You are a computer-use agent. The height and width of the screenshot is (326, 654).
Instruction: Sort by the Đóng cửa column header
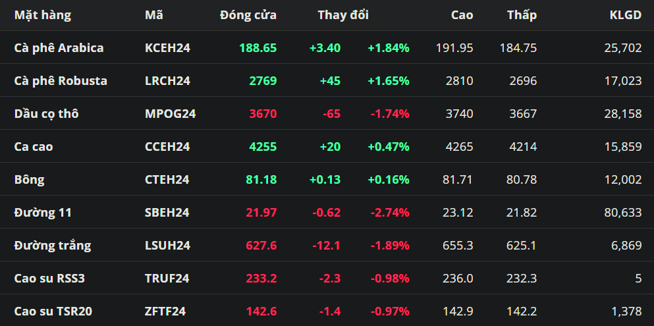pos(248,14)
